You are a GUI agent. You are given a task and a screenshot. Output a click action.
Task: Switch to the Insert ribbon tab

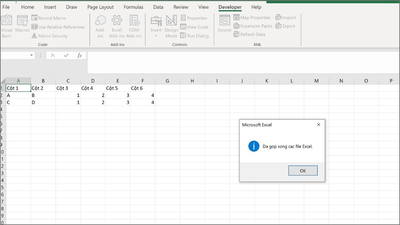(x=50, y=7)
